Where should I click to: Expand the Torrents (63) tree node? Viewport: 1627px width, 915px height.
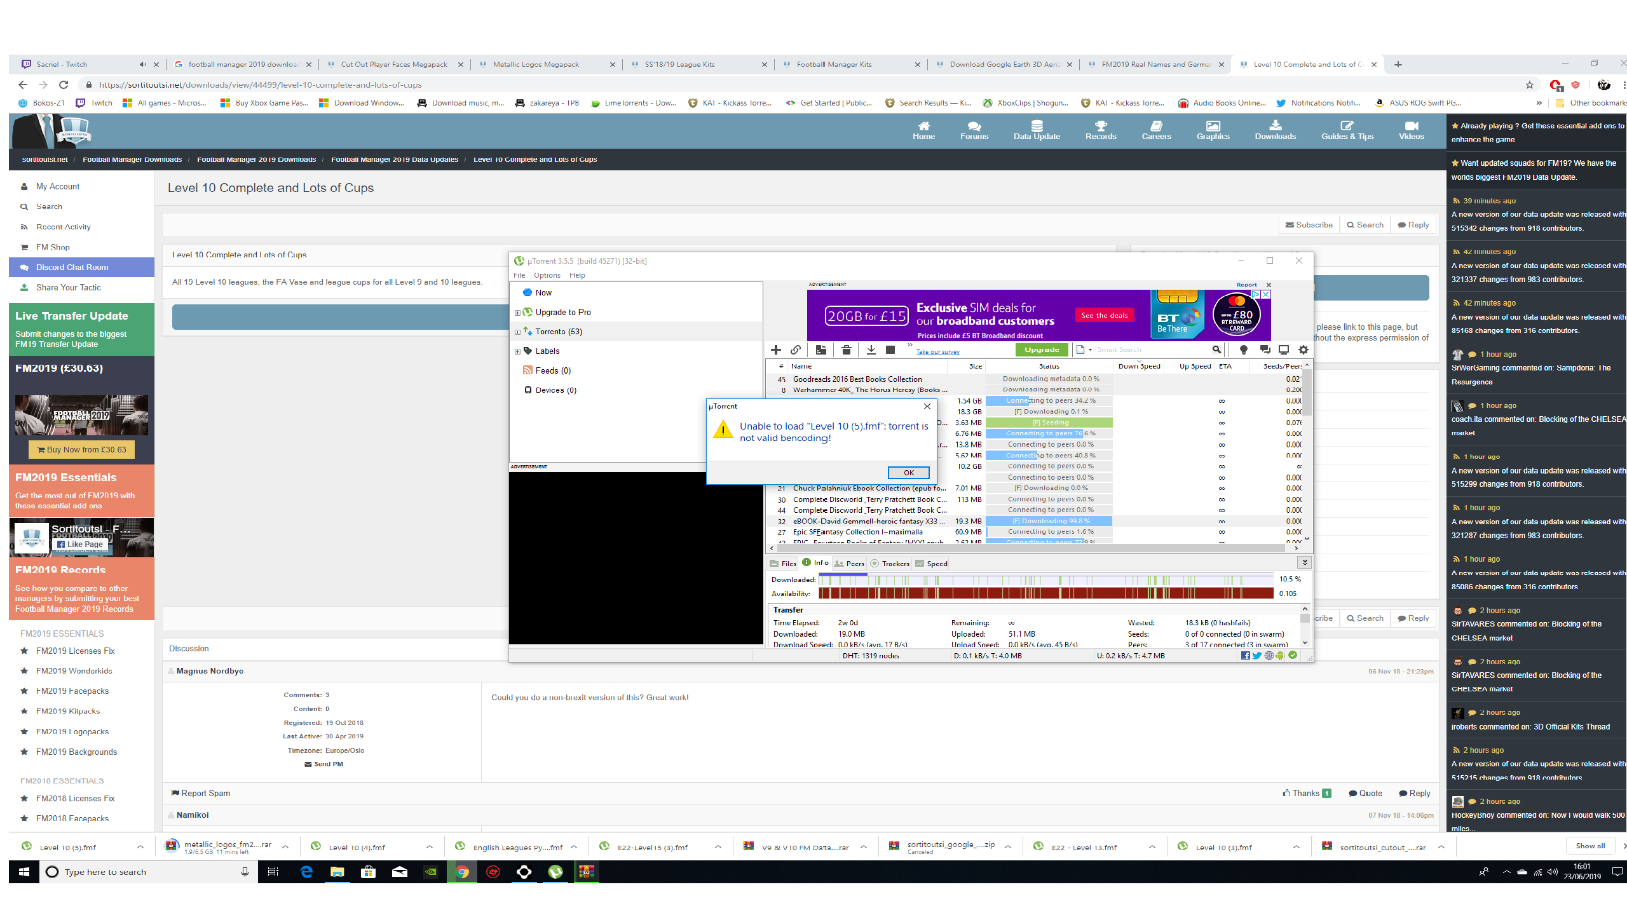(x=517, y=332)
